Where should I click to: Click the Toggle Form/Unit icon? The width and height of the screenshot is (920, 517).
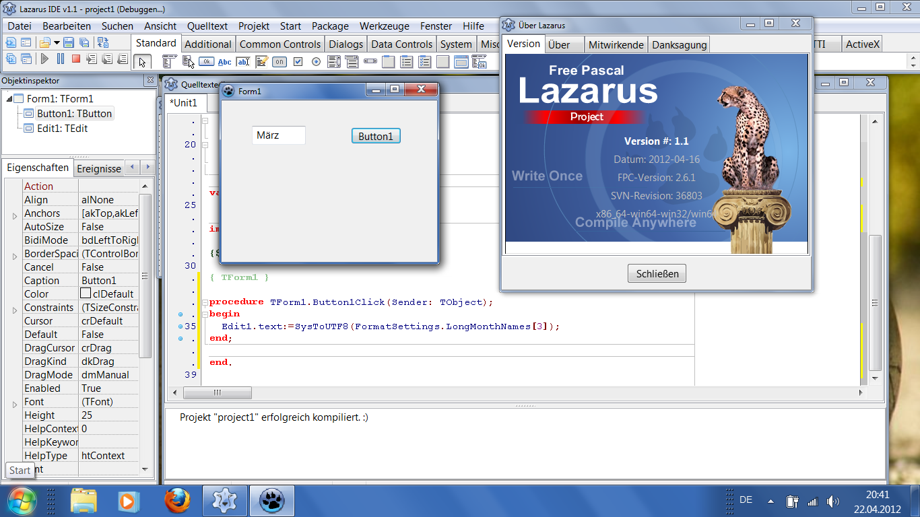(103, 42)
